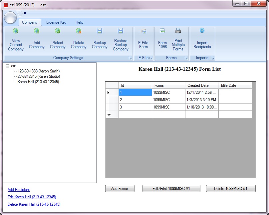Sort by the Id column header
This screenshot has width=269, height=215.
point(135,85)
